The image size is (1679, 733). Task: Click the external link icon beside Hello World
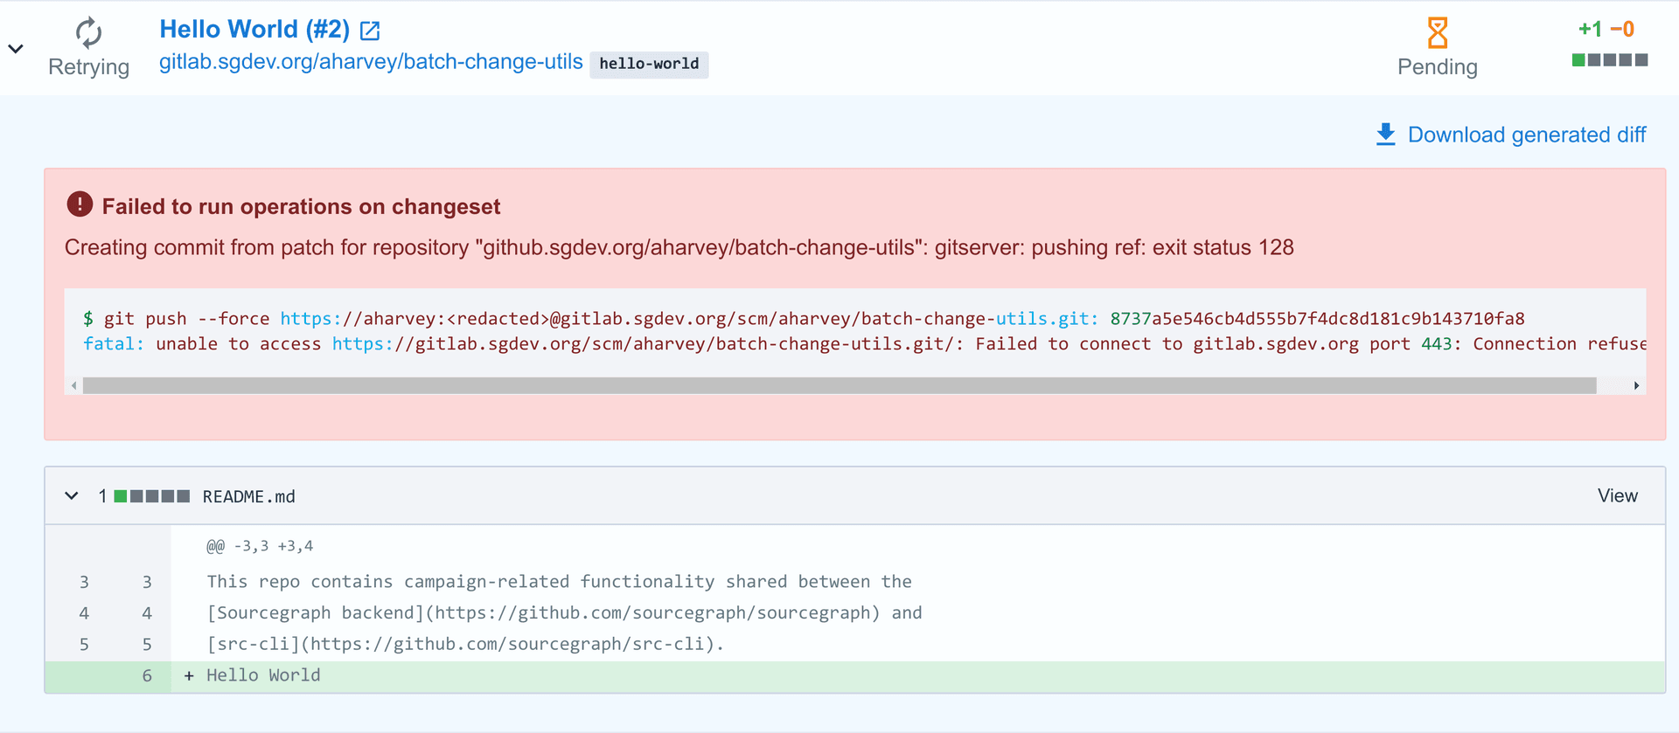370,31
